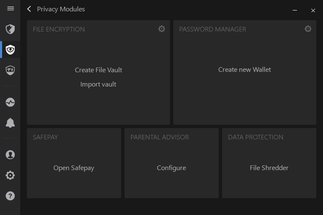The height and width of the screenshot is (215, 323).
Task: Open the Utilities shield icon in sidebar
Action: coord(10,70)
